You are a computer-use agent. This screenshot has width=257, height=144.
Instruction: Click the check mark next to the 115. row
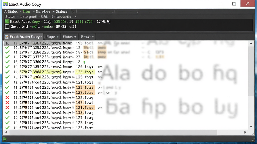coord(7,112)
